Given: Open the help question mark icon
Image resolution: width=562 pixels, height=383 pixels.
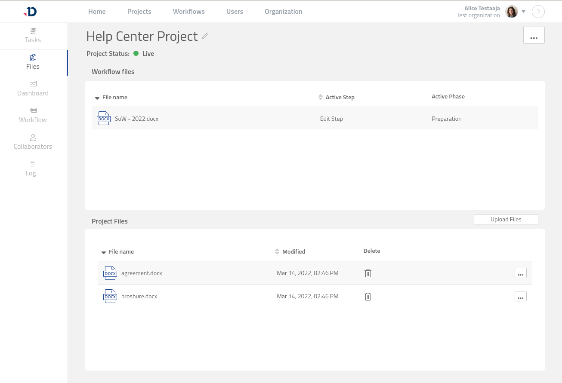Looking at the screenshot, I should [538, 12].
